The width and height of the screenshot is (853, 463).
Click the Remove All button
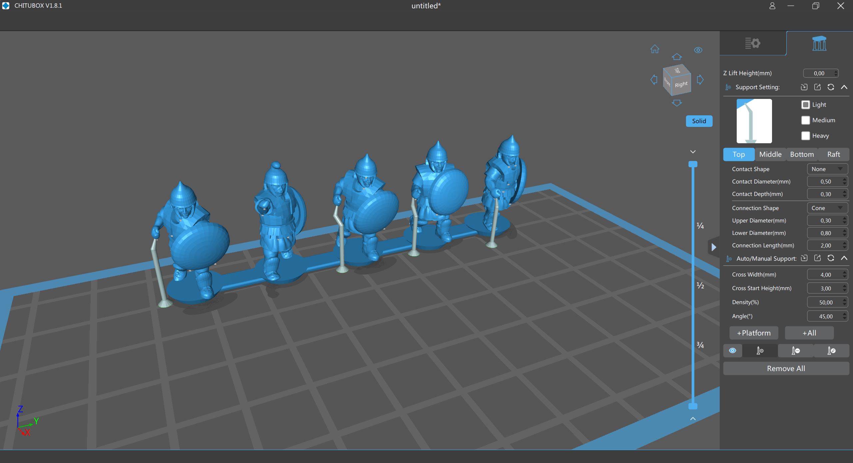pyautogui.click(x=786, y=369)
